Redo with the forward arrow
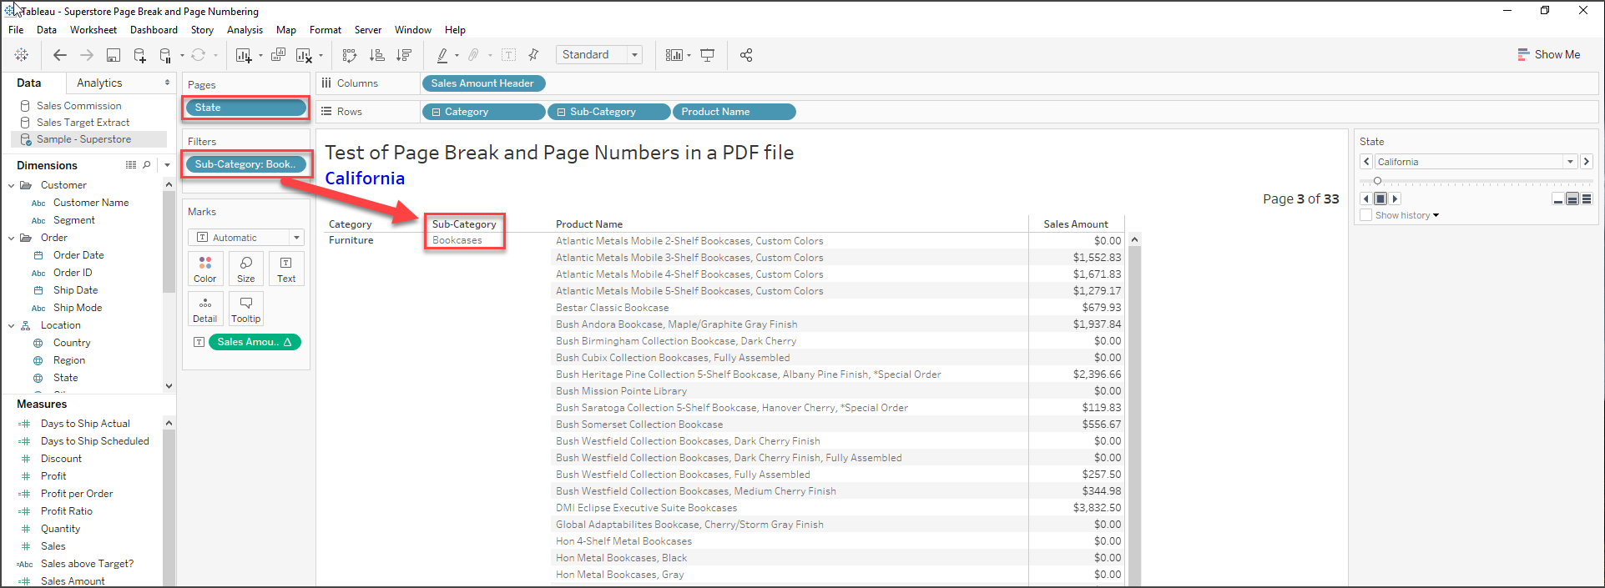Image resolution: width=1605 pixels, height=588 pixels. tap(86, 55)
